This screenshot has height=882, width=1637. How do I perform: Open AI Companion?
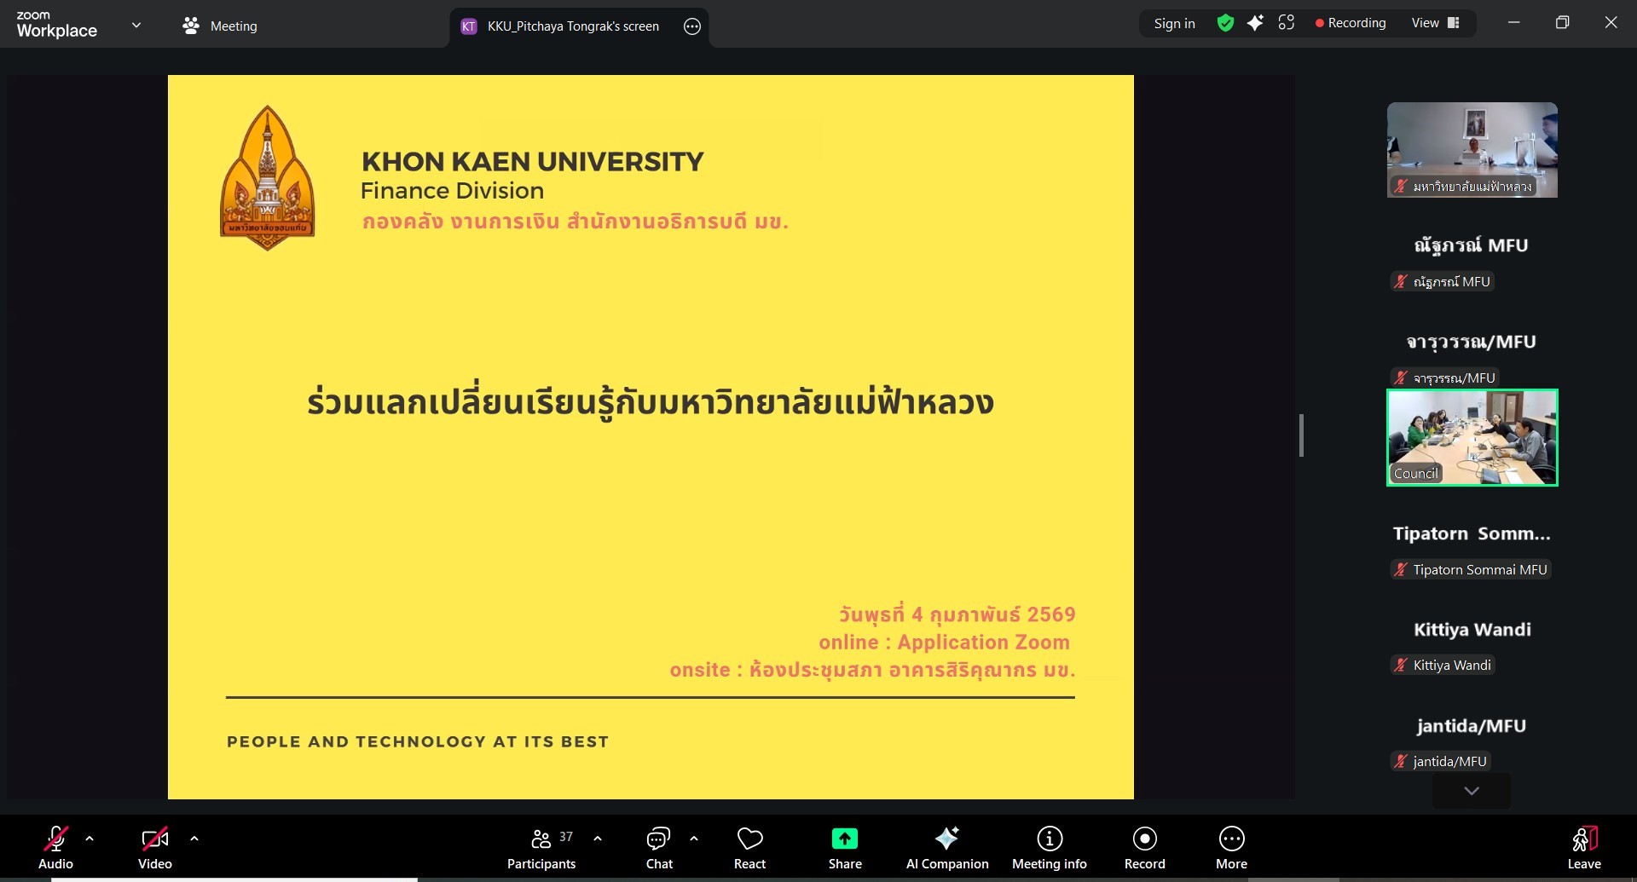click(x=947, y=848)
